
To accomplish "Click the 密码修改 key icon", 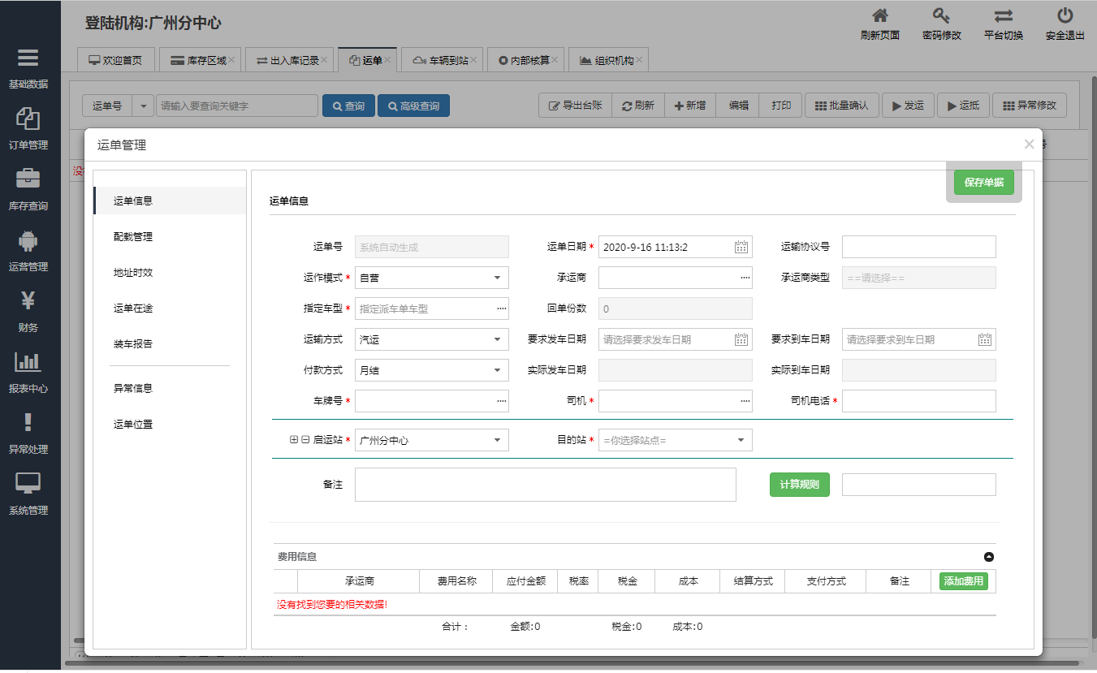I will 941,15.
